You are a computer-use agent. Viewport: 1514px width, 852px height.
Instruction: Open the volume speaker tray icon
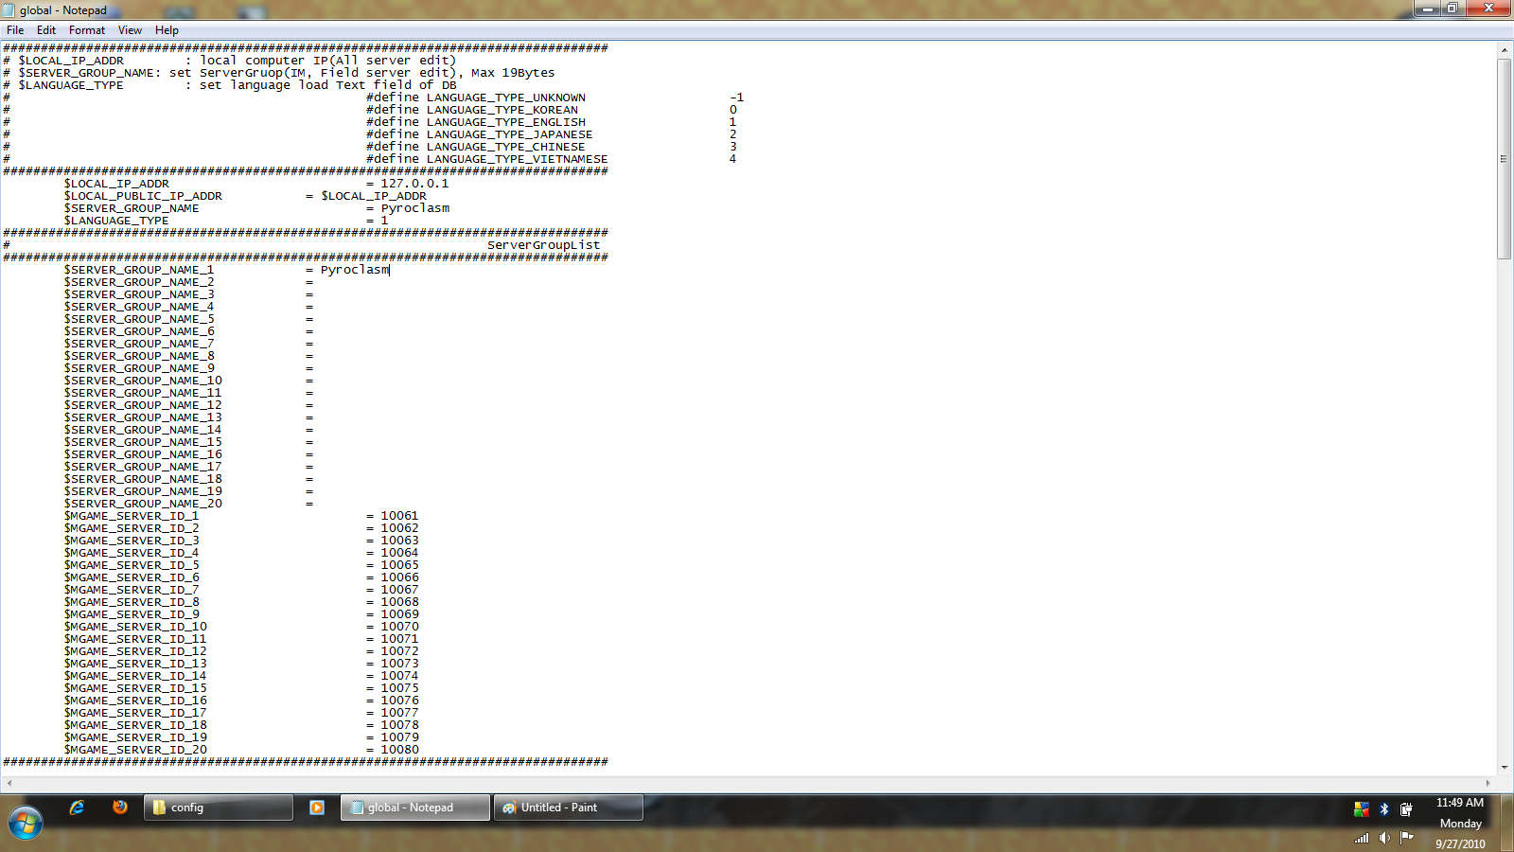1384,838
